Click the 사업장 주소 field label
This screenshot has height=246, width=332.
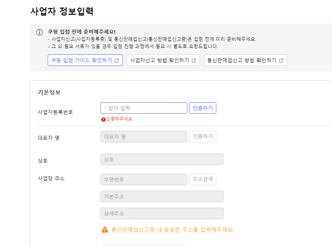tap(51, 178)
